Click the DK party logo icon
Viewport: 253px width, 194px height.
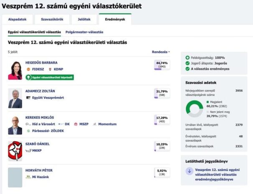61,124
